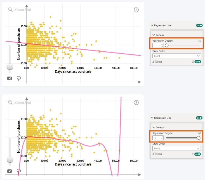This screenshot has height=180, width=205.
Task: Open help icon in top chart
Action: click(x=136, y=10)
